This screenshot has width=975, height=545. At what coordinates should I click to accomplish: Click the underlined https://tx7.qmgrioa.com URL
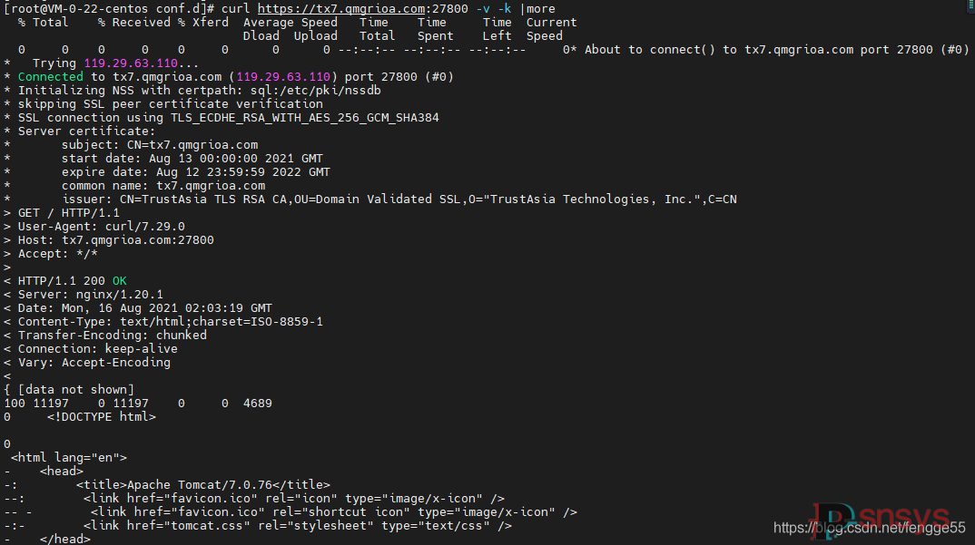[x=340, y=9]
